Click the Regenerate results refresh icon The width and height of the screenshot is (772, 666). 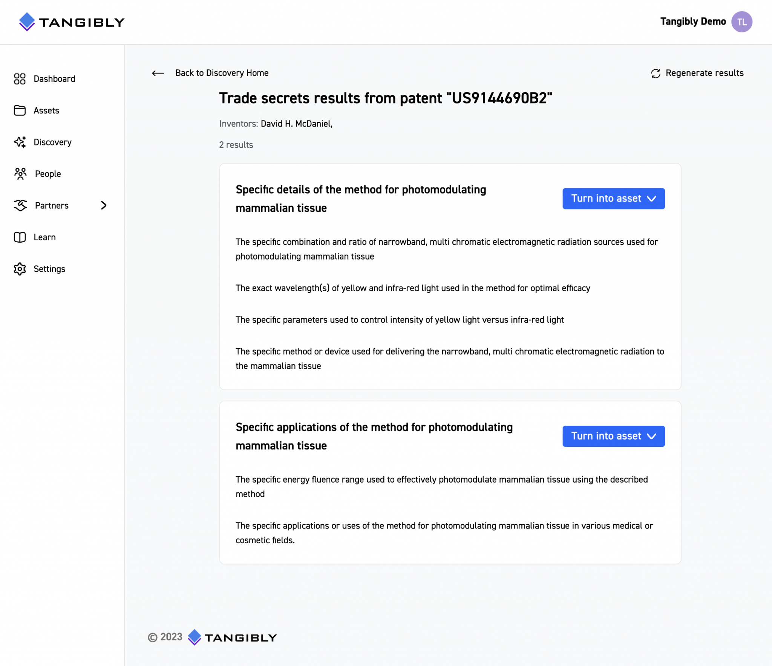tap(656, 73)
